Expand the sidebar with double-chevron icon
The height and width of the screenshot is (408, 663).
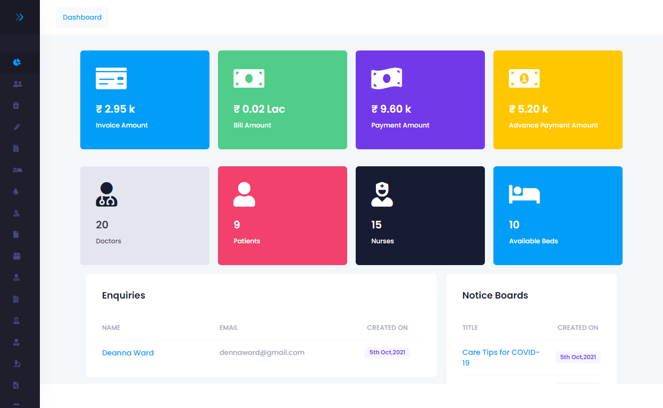20,17
